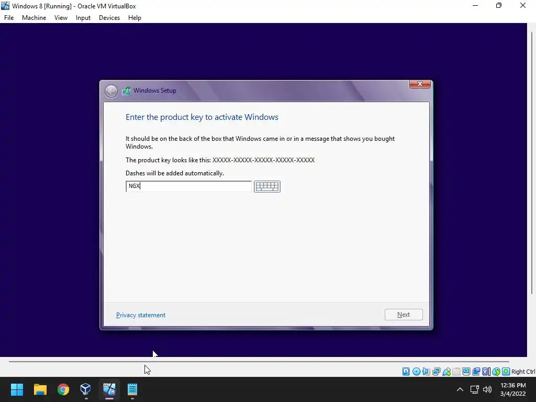Click the keyboard capture green arrow icon
The height and width of the screenshot is (402, 536).
point(506,372)
